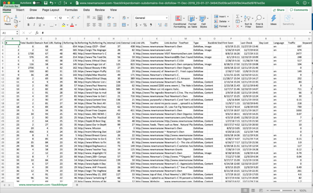Viewport: 313px width, 193px height.
Task: Click the Merge & Center icon
Action: coord(124,25)
